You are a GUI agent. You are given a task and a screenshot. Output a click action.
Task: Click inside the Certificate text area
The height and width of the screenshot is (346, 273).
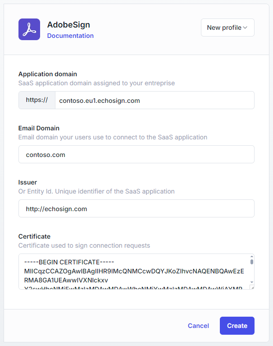click(x=133, y=272)
